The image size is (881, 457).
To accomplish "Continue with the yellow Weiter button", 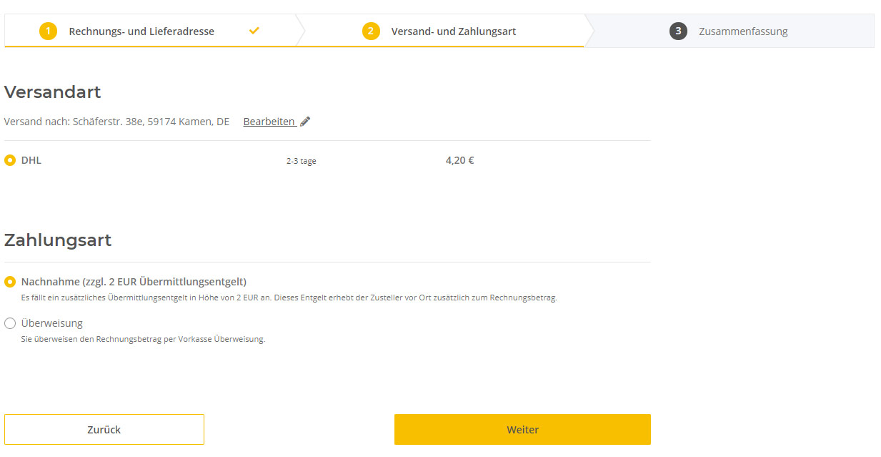I will point(522,430).
